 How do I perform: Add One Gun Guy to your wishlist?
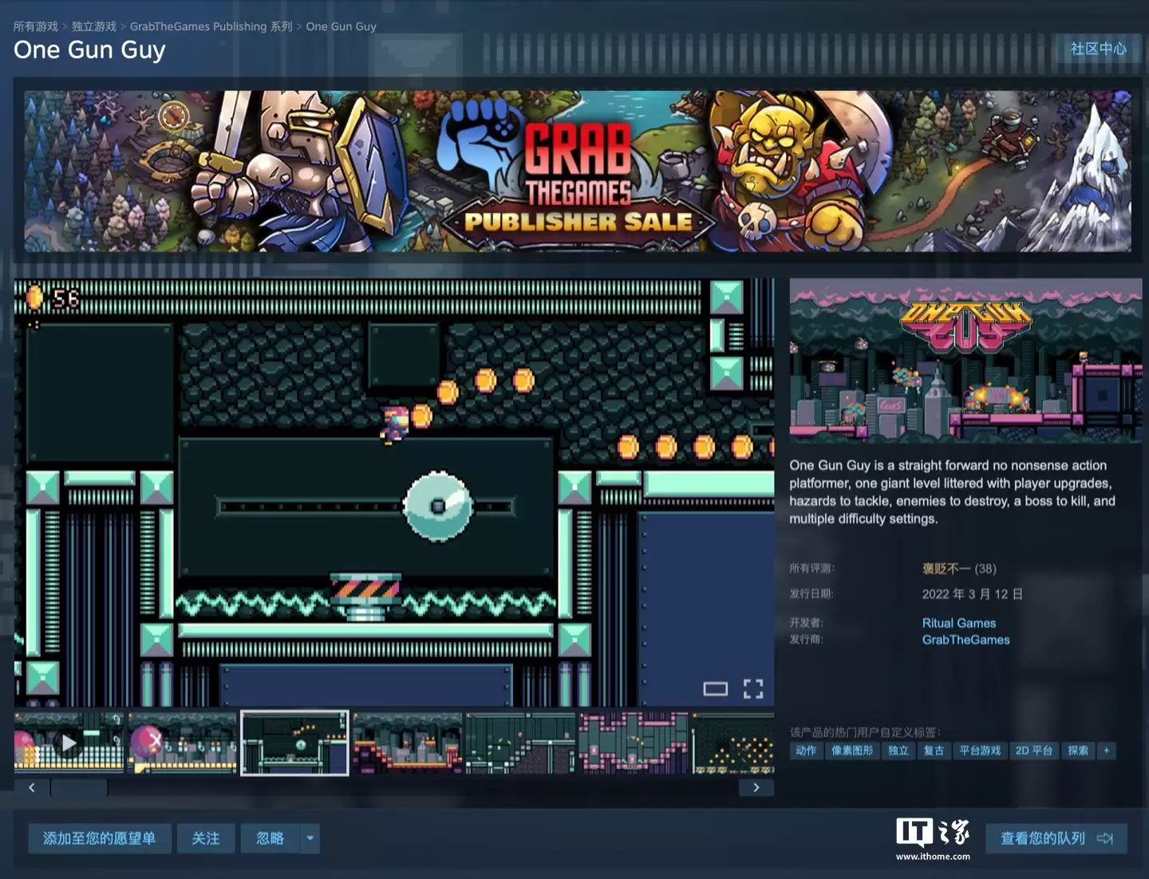pyautogui.click(x=99, y=838)
